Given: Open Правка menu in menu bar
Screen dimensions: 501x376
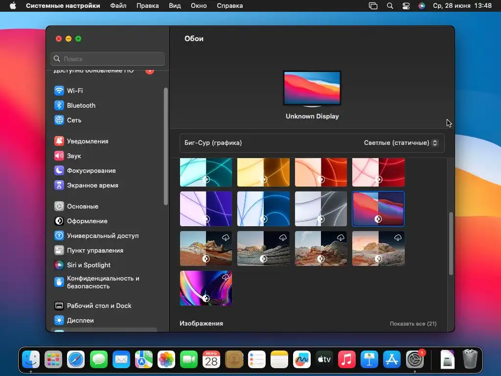Looking at the screenshot, I should point(148,6).
